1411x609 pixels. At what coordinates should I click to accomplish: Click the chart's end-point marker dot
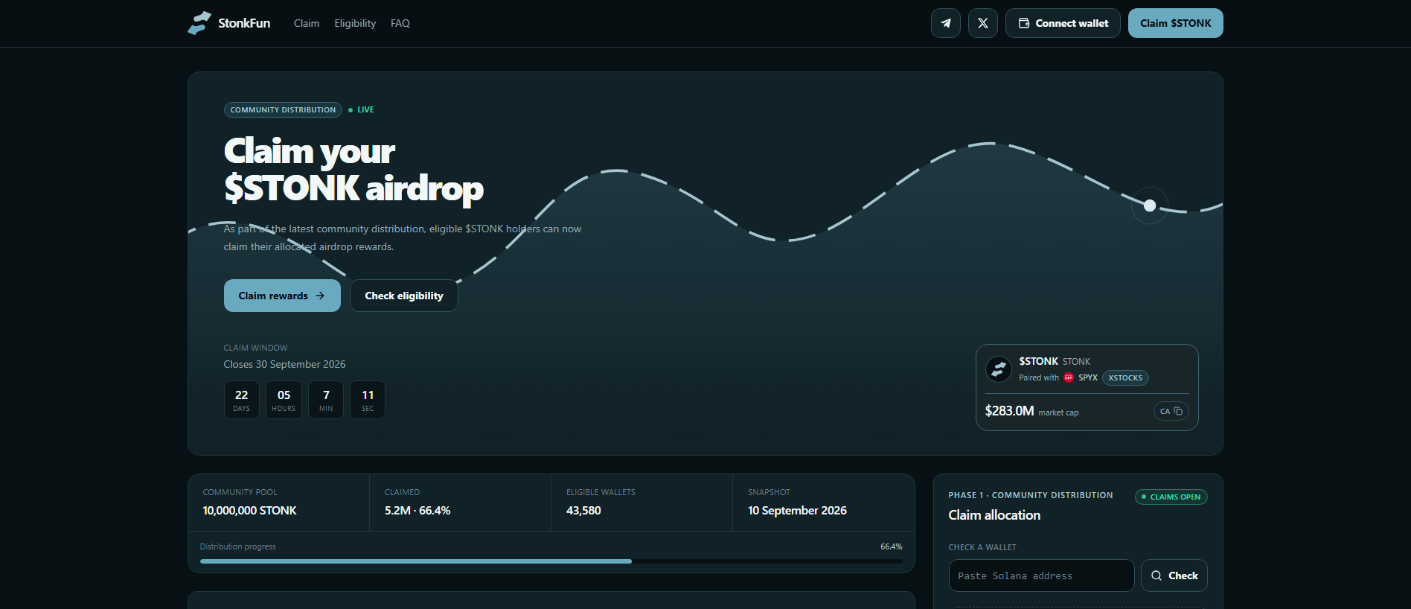tap(1150, 205)
